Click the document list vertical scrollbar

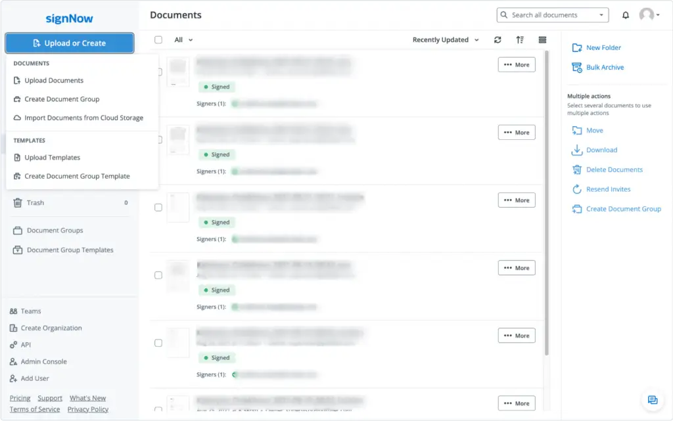click(547, 197)
